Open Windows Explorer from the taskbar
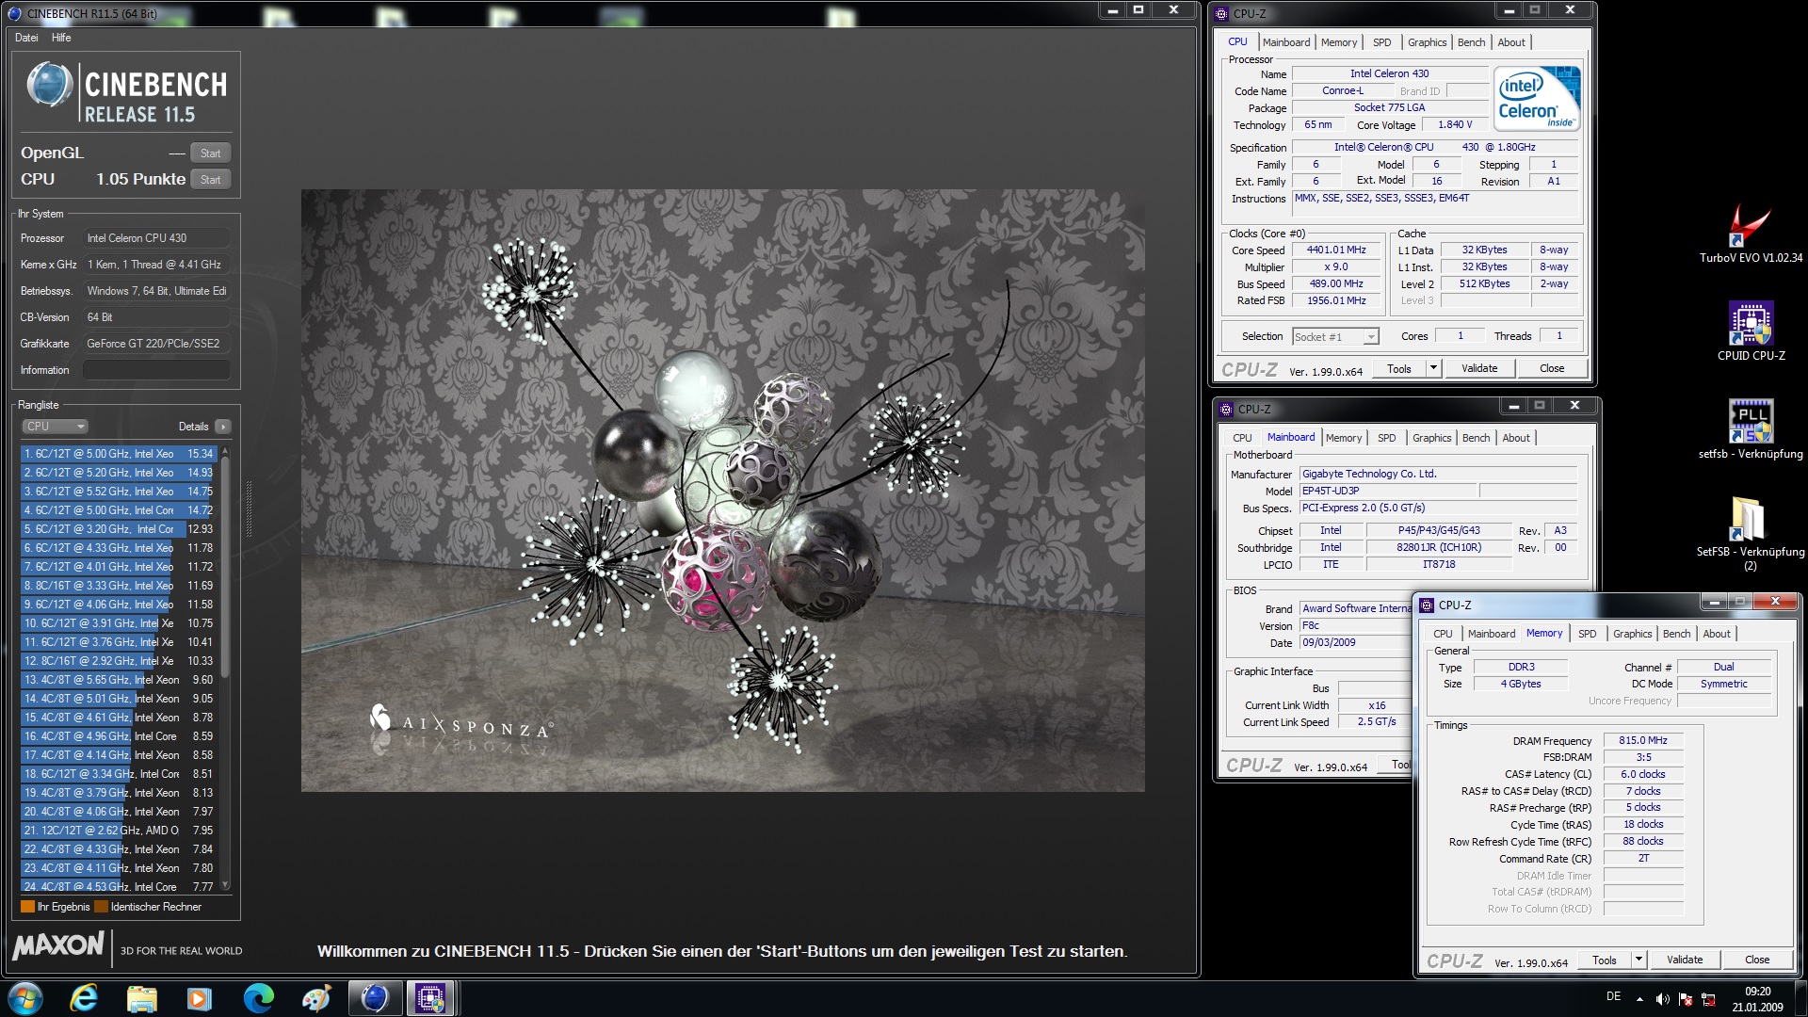 point(141,998)
